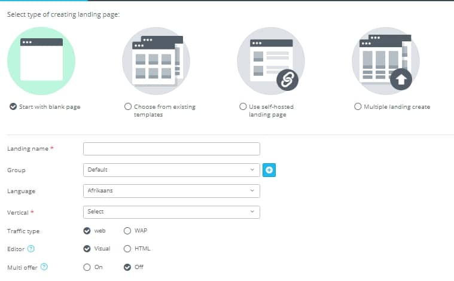
Task: Click the self-hosted landing page link illustration
Action: click(x=271, y=61)
